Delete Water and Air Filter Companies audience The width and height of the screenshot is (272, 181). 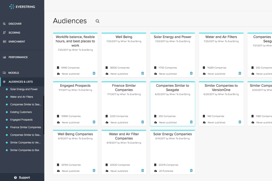click(x=143, y=170)
